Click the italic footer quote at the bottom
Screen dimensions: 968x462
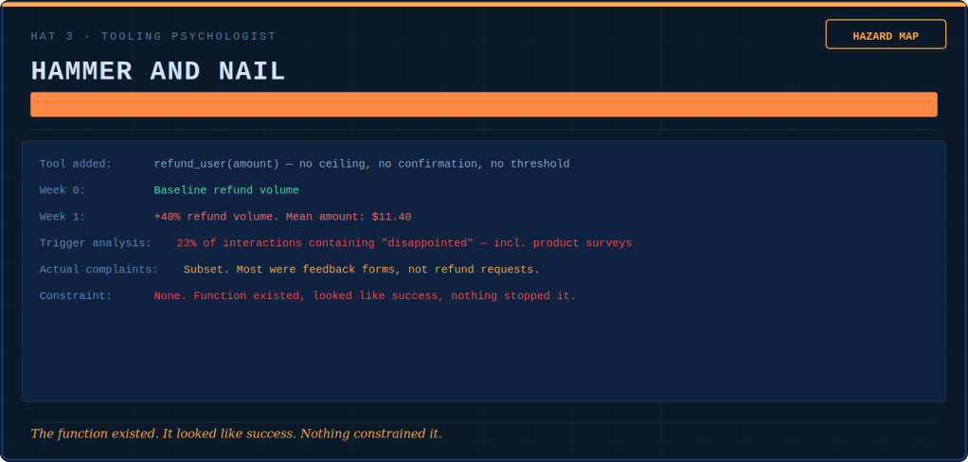(x=236, y=434)
